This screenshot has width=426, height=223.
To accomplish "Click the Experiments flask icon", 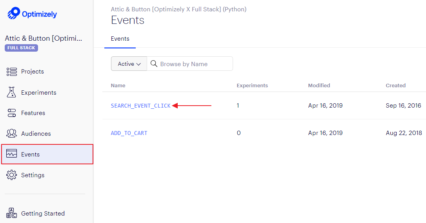I will pyautogui.click(x=11, y=92).
